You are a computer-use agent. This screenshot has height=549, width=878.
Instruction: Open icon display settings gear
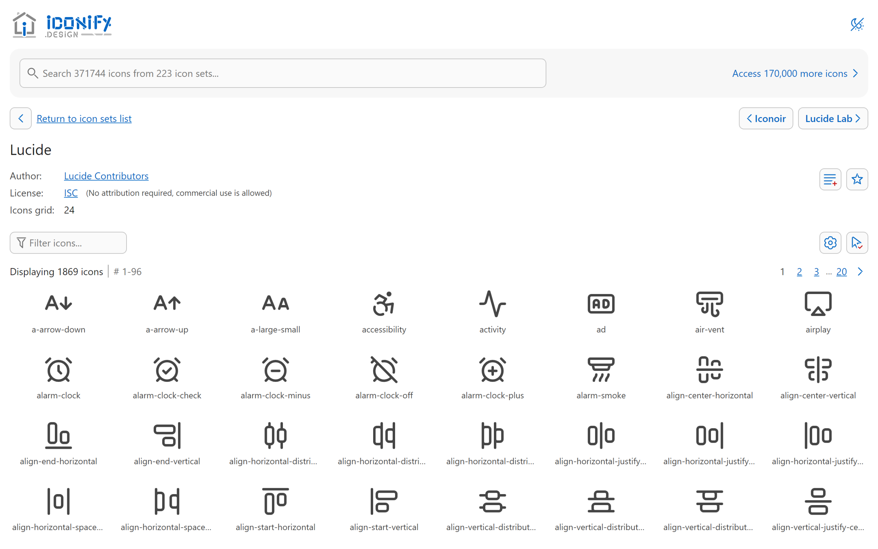point(830,243)
